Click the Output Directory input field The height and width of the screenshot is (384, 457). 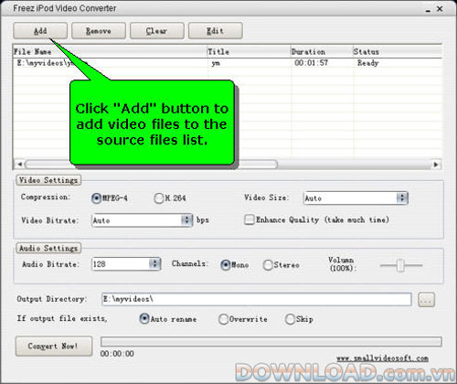[257, 299]
